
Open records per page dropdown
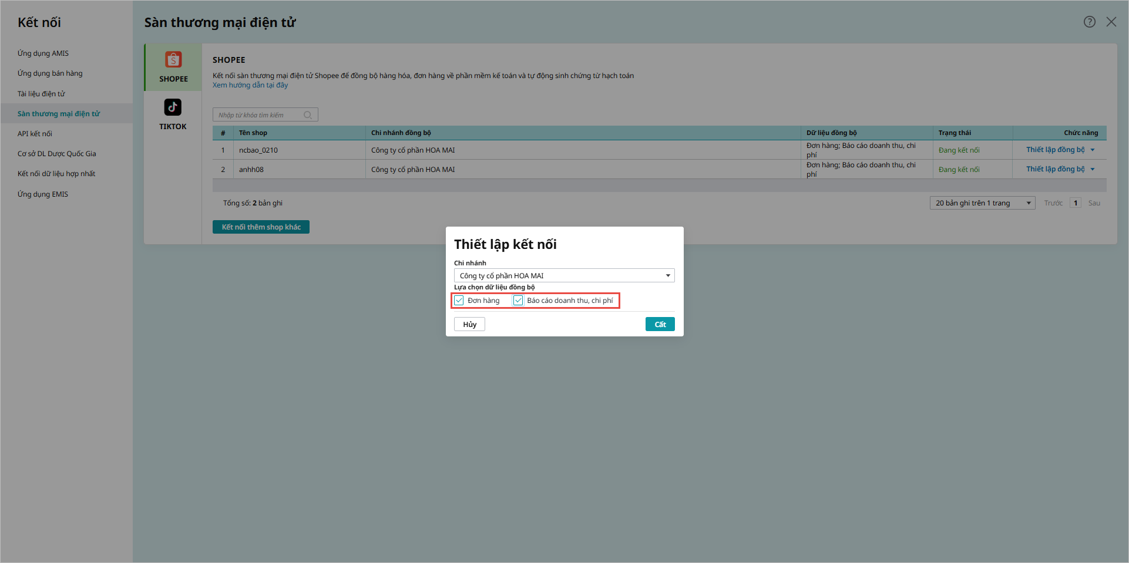1029,203
